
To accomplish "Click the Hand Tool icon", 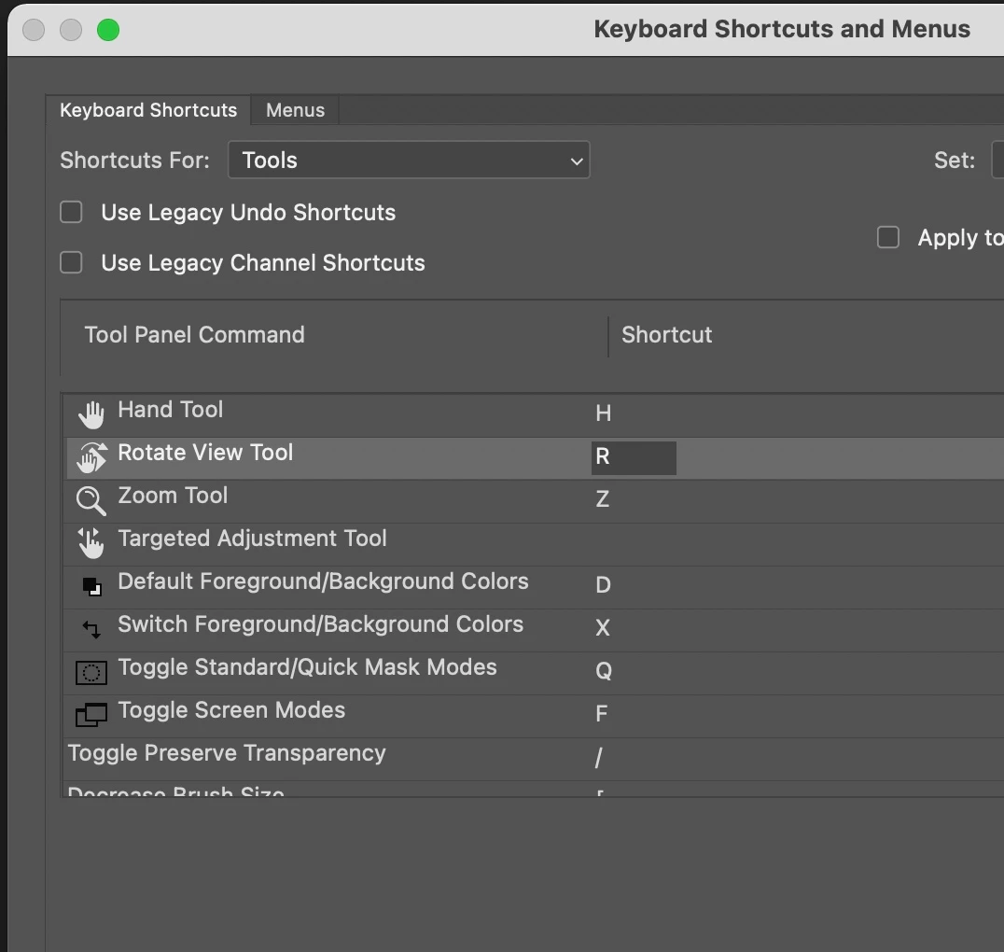I will pos(91,413).
